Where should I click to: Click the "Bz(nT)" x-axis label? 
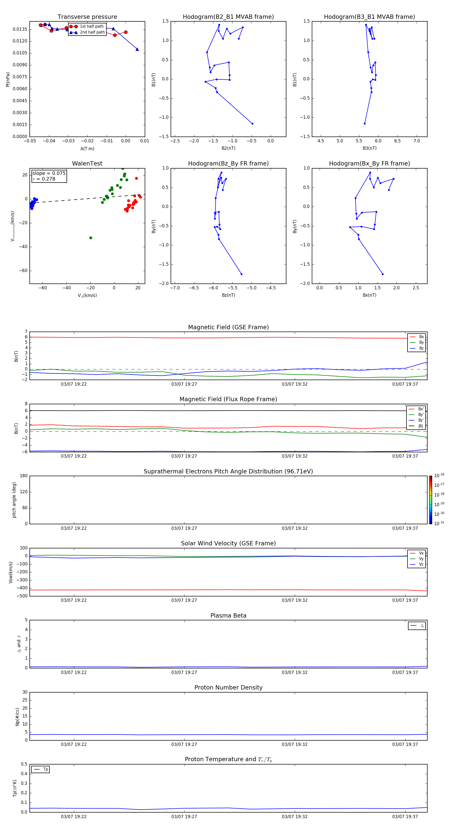click(228, 295)
